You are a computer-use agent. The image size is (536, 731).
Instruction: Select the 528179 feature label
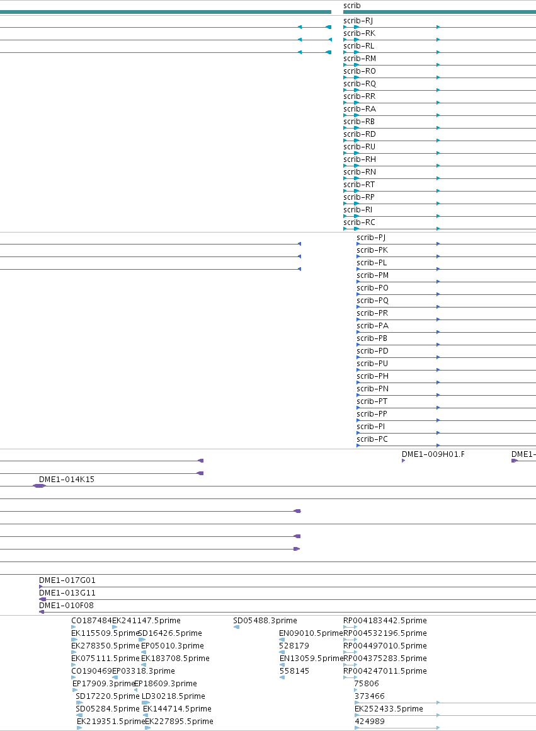(x=294, y=646)
